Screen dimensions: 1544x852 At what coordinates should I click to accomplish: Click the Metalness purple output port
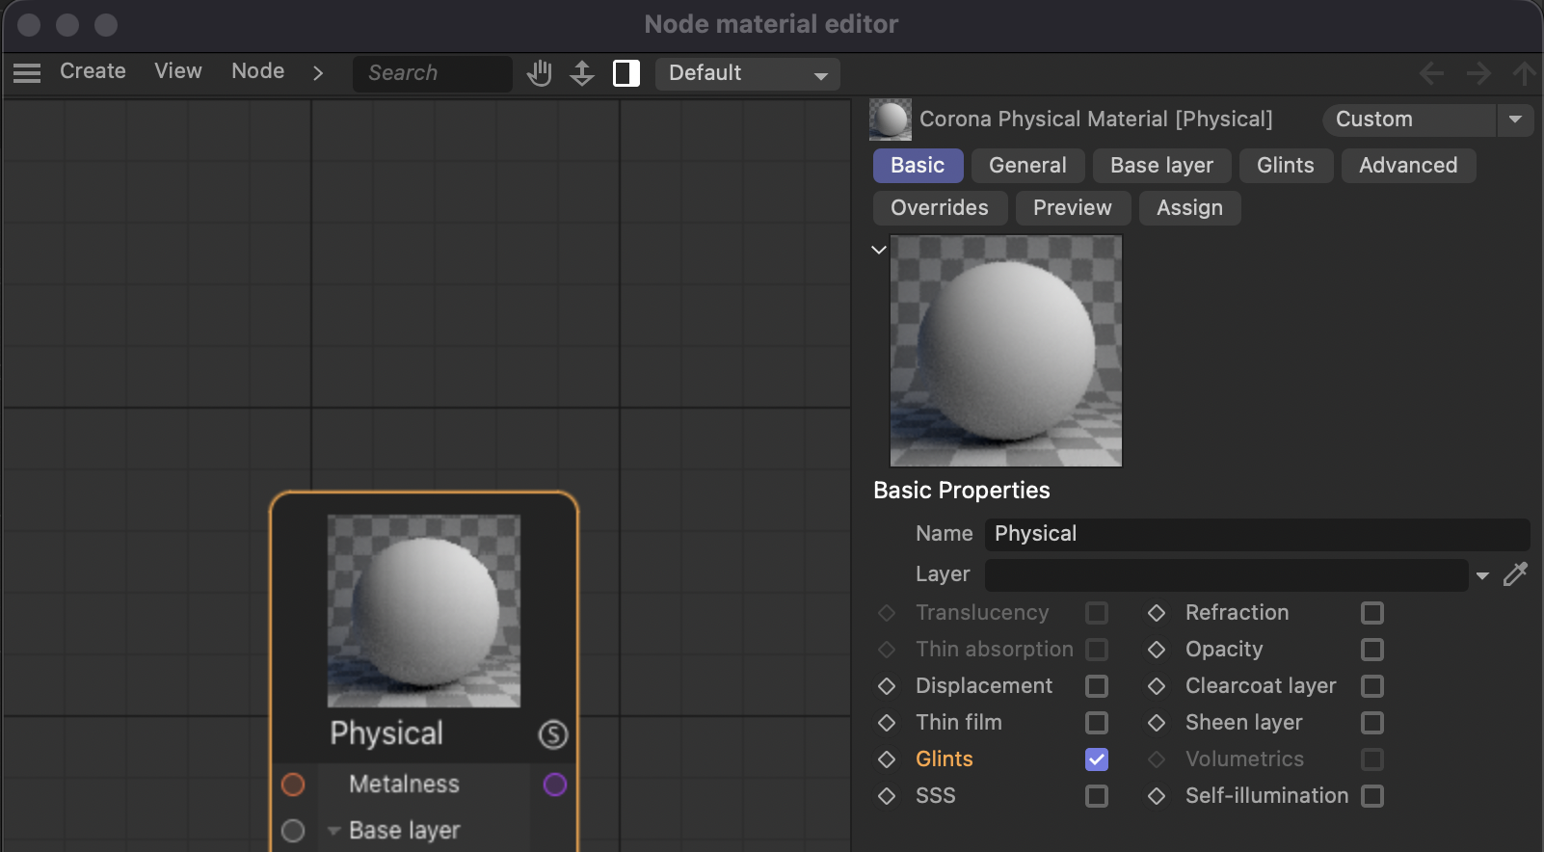555,785
